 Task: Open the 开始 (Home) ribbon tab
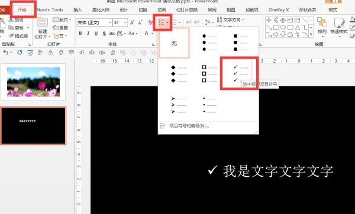[22, 9]
